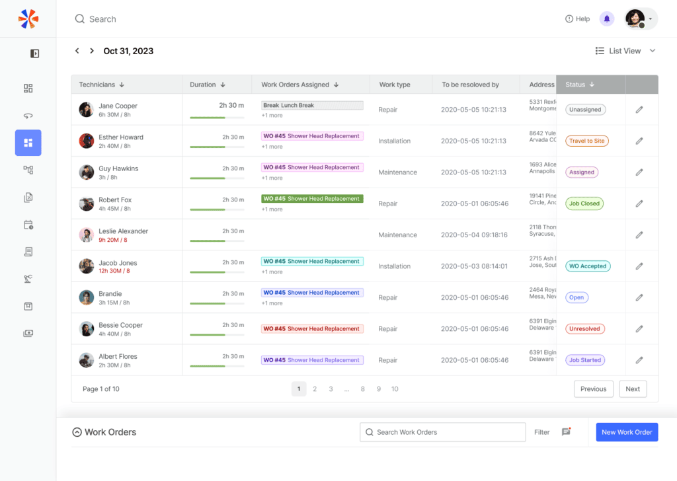677x481 pixels.
Task: Go to the previous date with left chevron
Action: [77, 51]
